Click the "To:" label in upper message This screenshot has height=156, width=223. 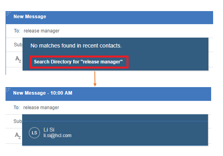click(17, 31)
